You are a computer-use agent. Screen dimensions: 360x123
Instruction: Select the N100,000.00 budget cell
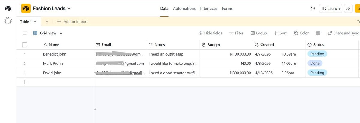[x=226, y=54]
